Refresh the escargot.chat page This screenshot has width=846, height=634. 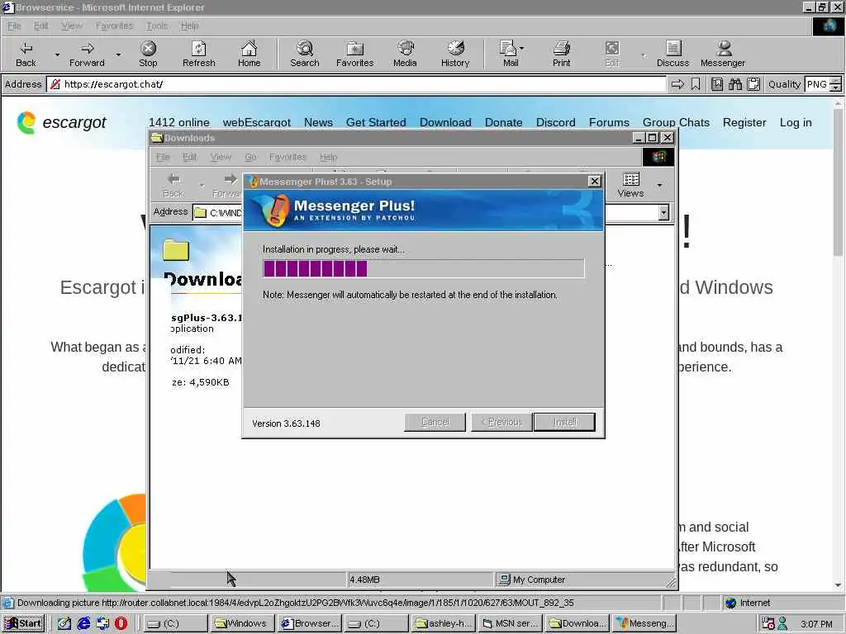pos(198,54)
